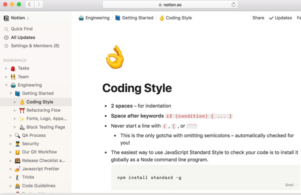
Task: Collapse the Getting Started toggle
Action: [11, 93]
